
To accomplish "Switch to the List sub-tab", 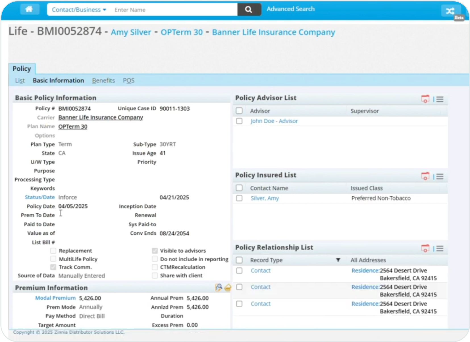I will 20,80.
